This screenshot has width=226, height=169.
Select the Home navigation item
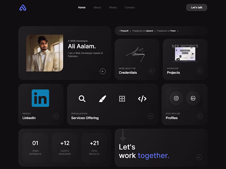click(82, 8)
